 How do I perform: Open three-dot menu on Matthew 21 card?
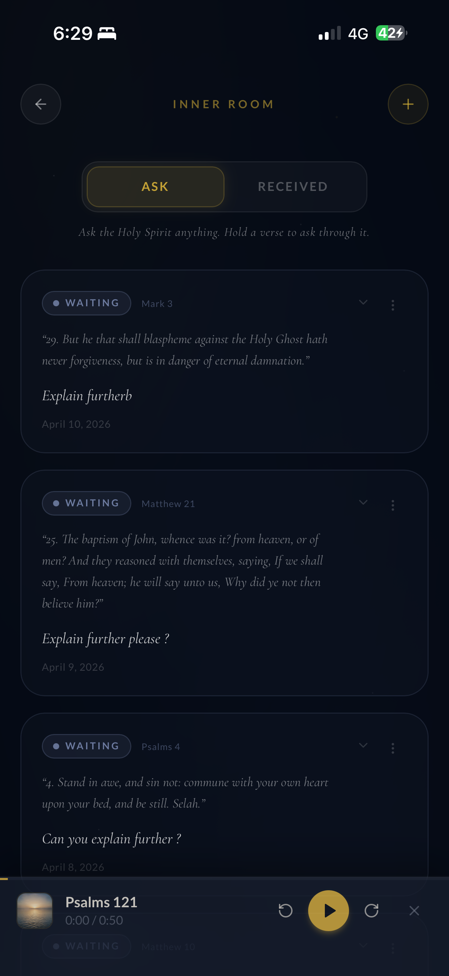coord(393,505)
